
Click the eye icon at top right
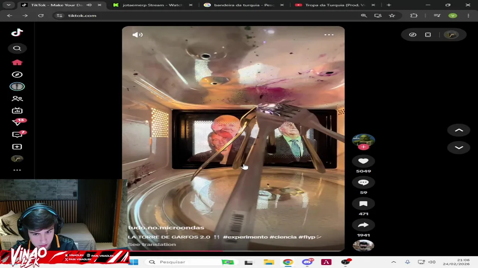(x=413, y=35)
